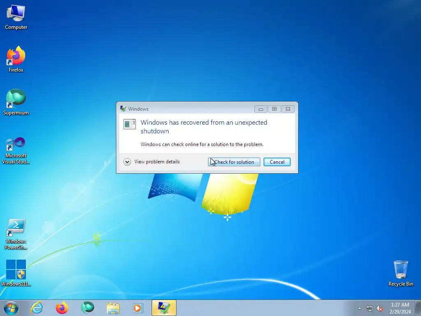
Task: Open the clock showing 1:27 AM
Action: pos(400,308)
